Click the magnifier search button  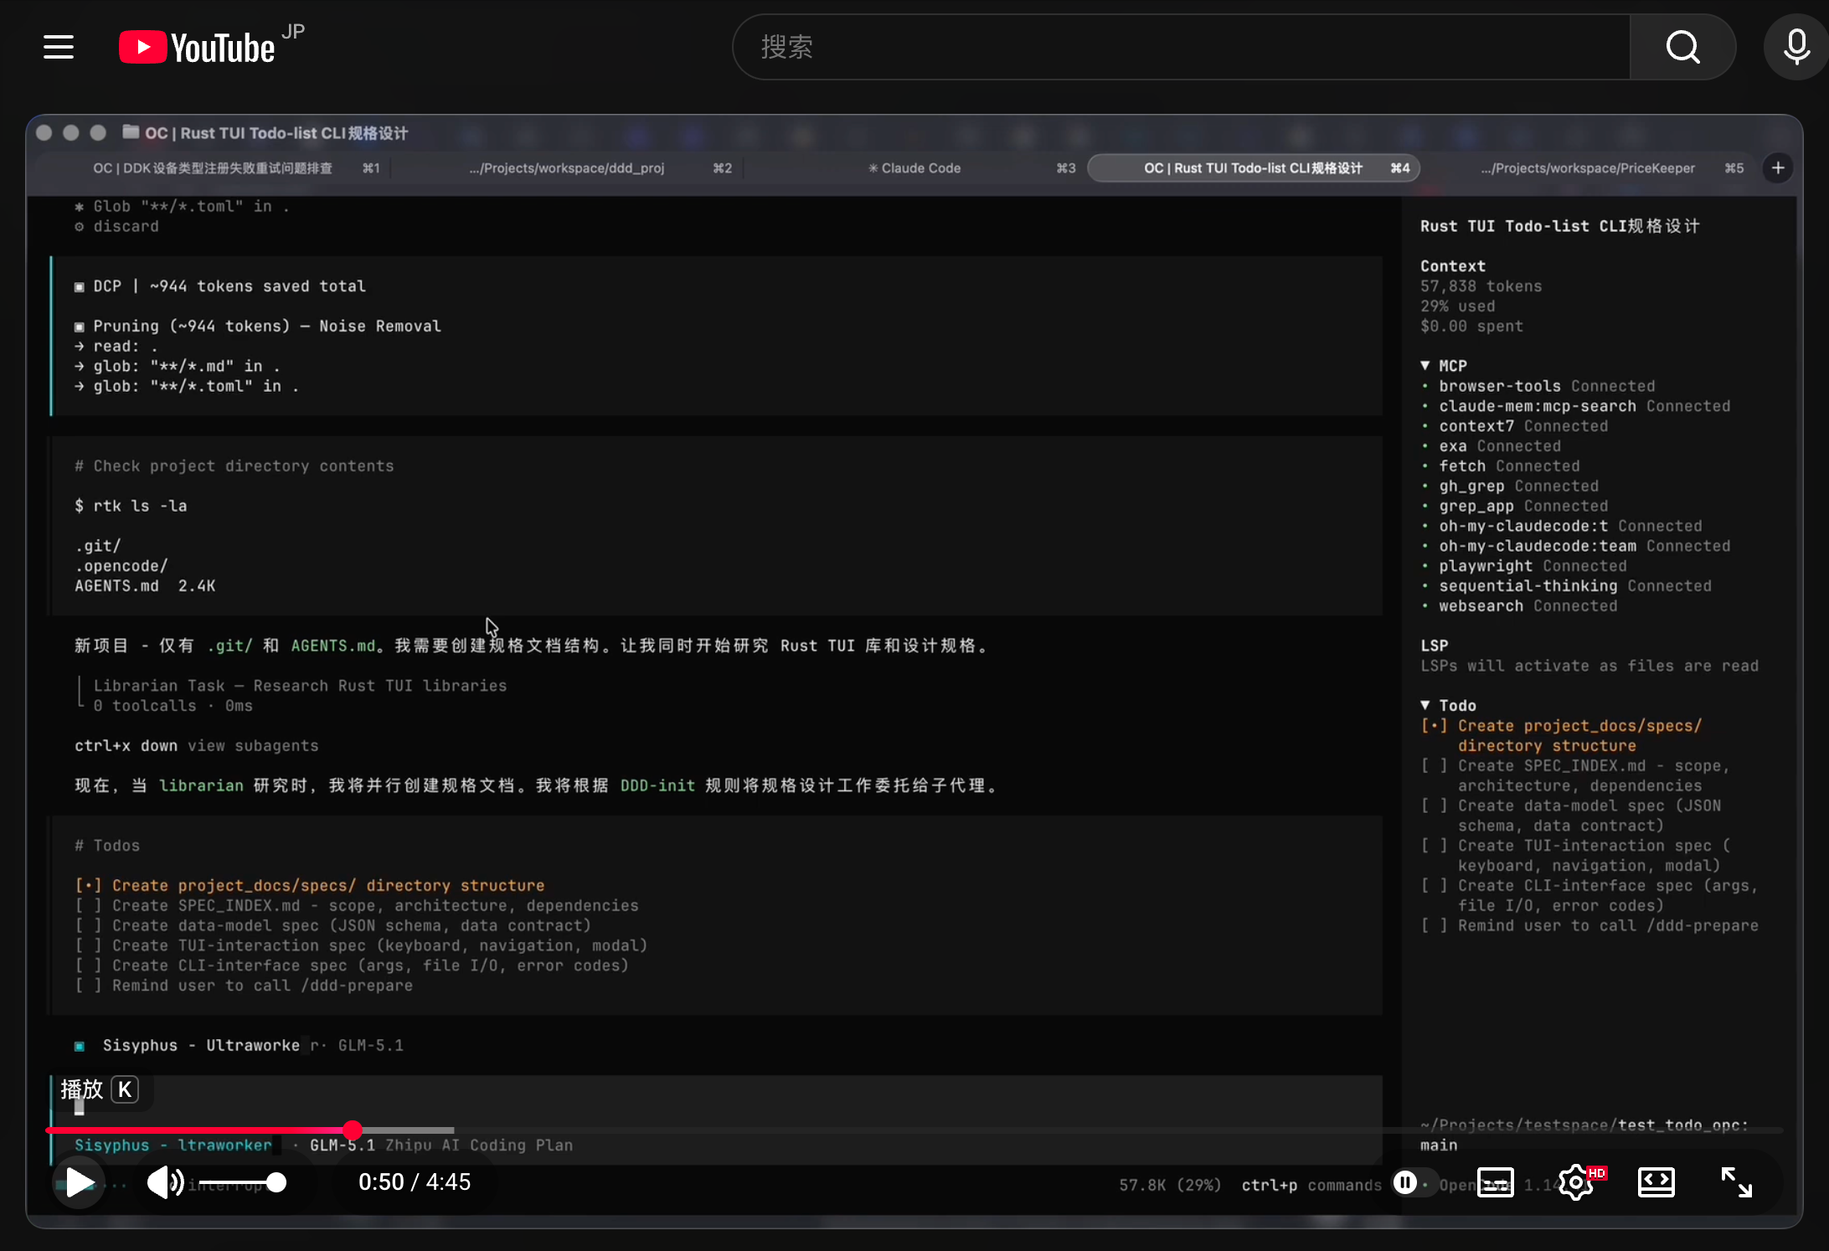click(x=1682, y=47)
